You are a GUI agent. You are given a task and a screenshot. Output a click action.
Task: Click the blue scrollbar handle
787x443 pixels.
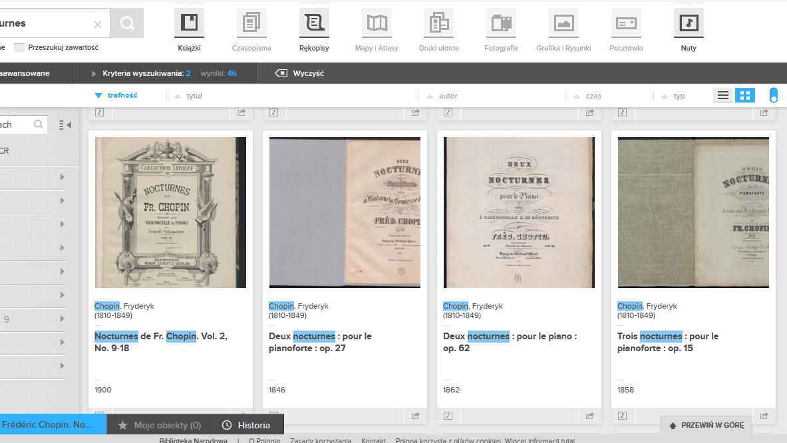[774, 95]
